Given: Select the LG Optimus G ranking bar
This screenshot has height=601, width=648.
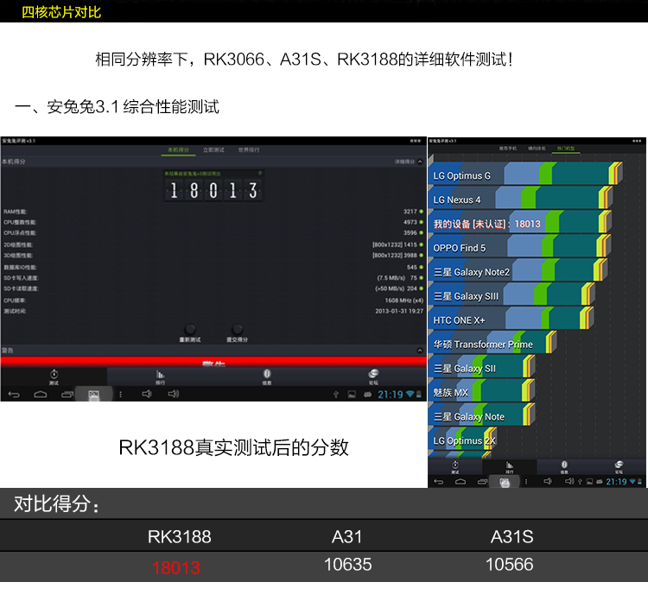Looking at the screenshot, I should pos(524,174).
